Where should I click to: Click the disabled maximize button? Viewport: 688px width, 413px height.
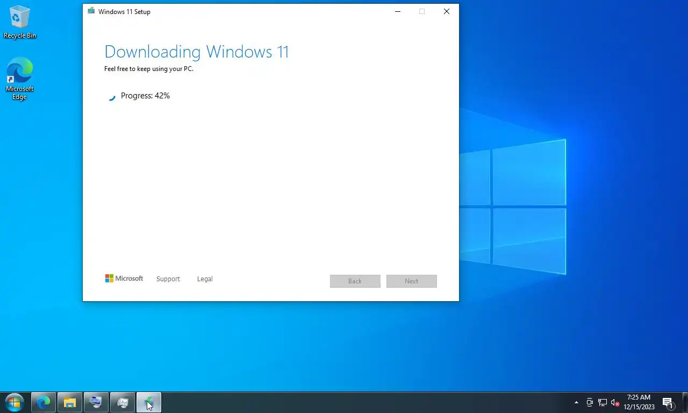pos(422,11)
